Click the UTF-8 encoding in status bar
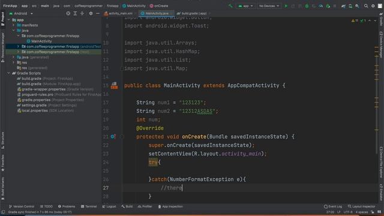The image size is (384, 216). (x=348, y=212)
